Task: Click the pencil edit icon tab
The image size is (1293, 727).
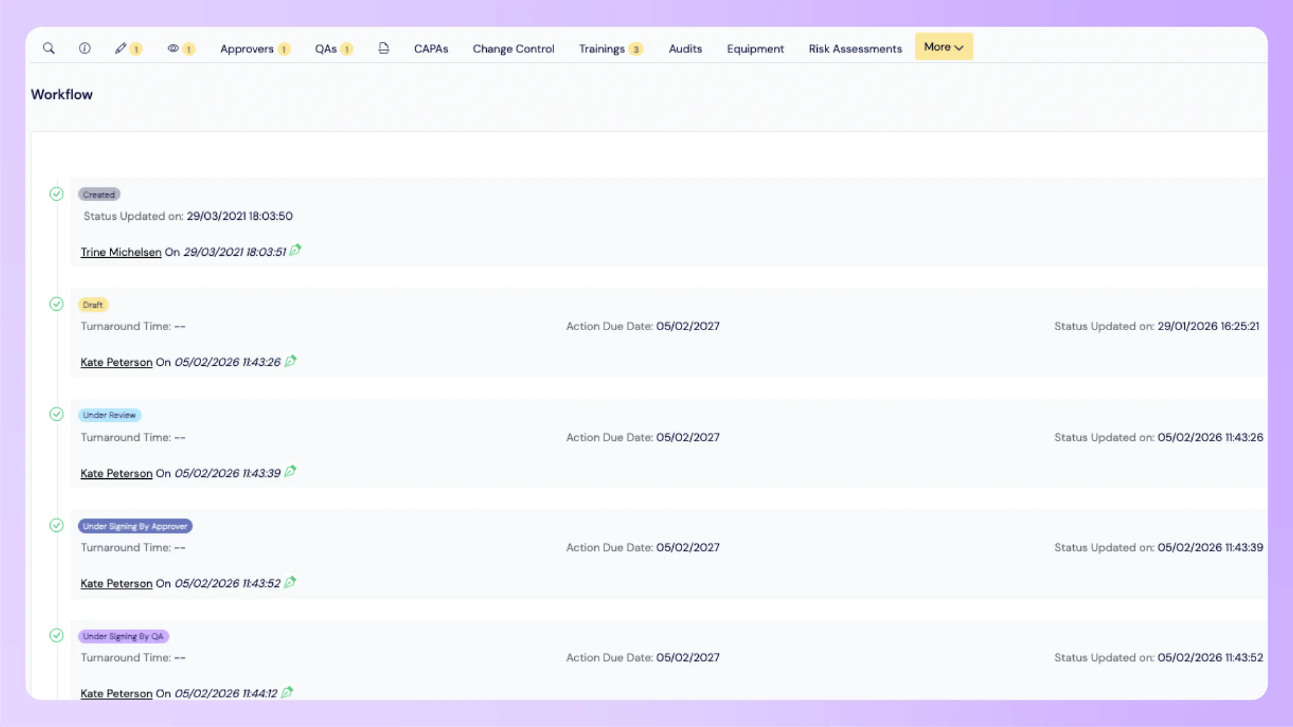Action: coord(121,48)
